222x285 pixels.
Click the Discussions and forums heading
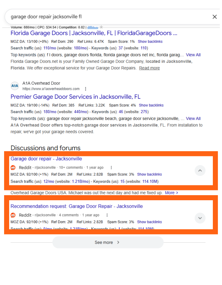(45, 148)
